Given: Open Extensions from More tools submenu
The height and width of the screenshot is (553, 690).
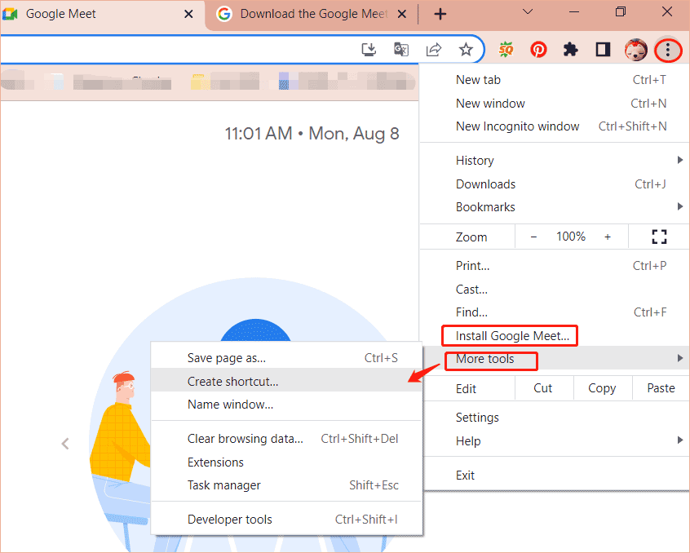Looking at the screenshot, I should click(286, 462).
